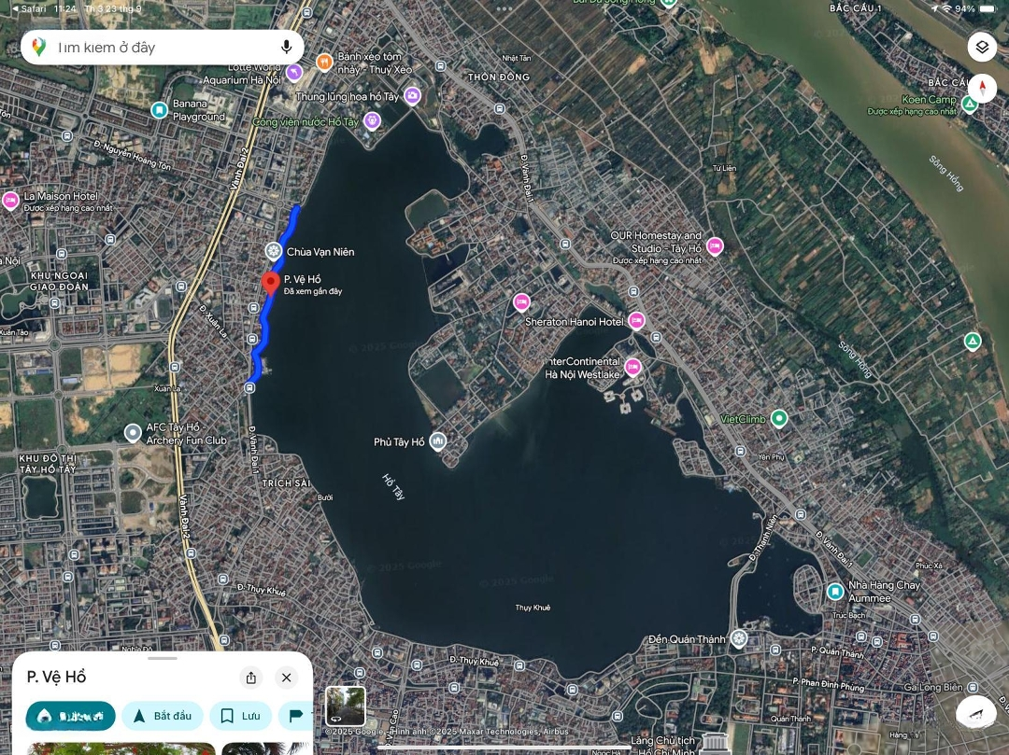Tap the Chùa Vạn Niên temple marker
The width and height of the screenshot is (1009, 755).
tap(273, 251)
